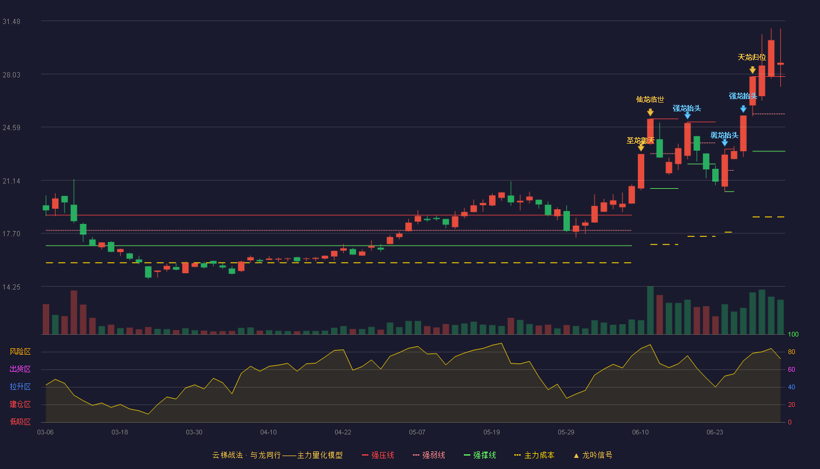Click the 弱龙抬头 blue arrow marker
Image resolution: width=820 pixels, height=469 pixels.
point(725,142)
